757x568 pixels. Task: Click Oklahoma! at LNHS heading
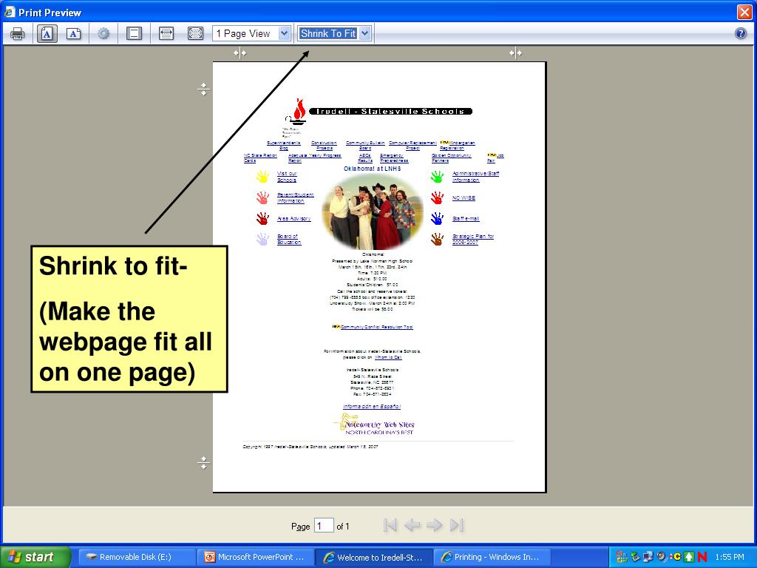point(373,169)
